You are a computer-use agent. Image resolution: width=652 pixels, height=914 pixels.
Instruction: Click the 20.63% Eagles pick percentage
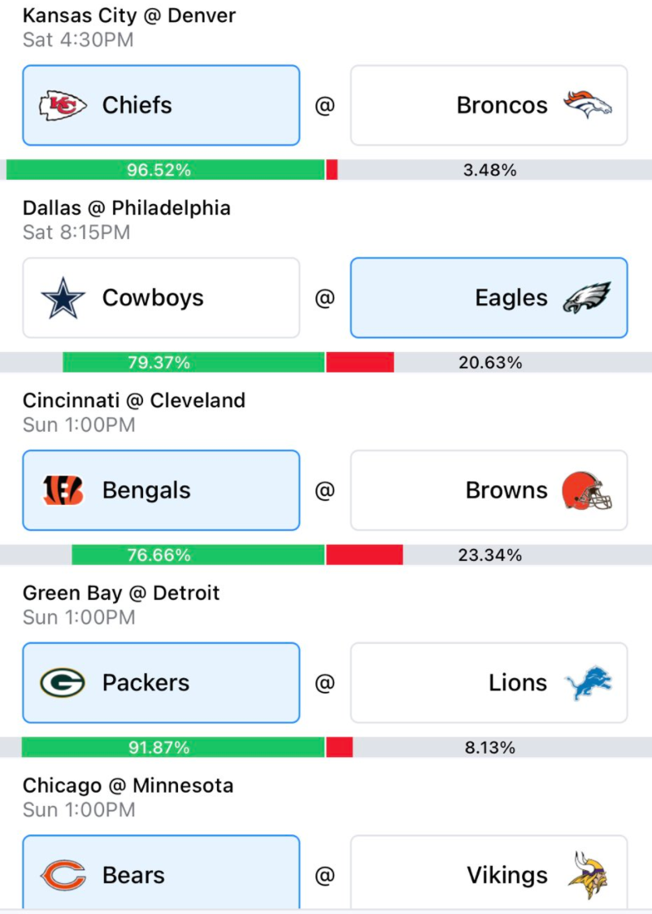pos(490,363)
